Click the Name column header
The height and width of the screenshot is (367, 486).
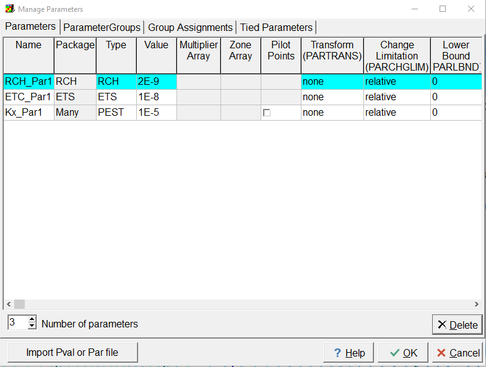pyautogui.click(x=29, y=56)
